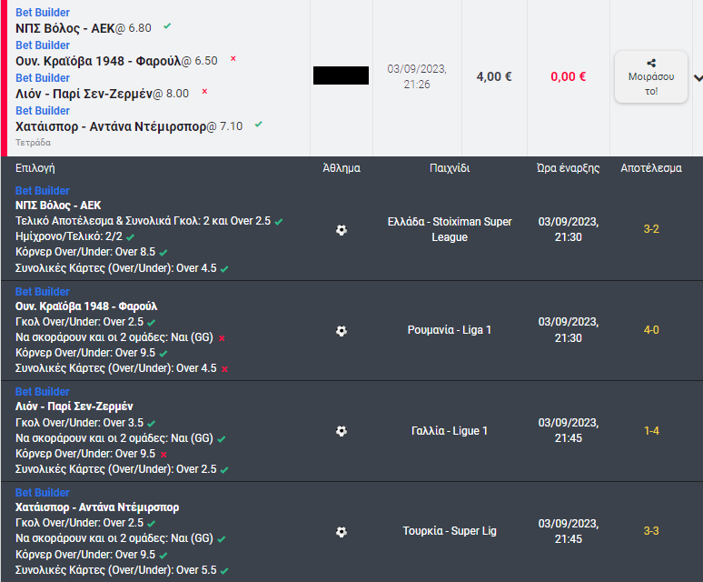Click the share icon above Μοιράσου το!
Image resolution: width=703 pixels, height=582 pixels.
coord(651,63)
